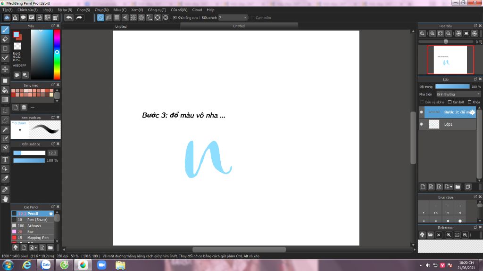The width and height of the screenshot is (483, 271).
Task: Click the Redo arrow
Action: pyautogui.click(x=79, y=17)
